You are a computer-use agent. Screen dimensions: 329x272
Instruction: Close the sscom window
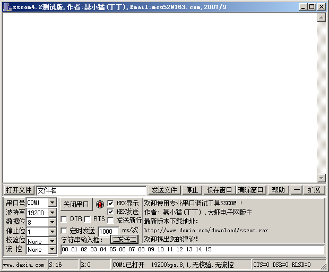(x=322, y=7)
